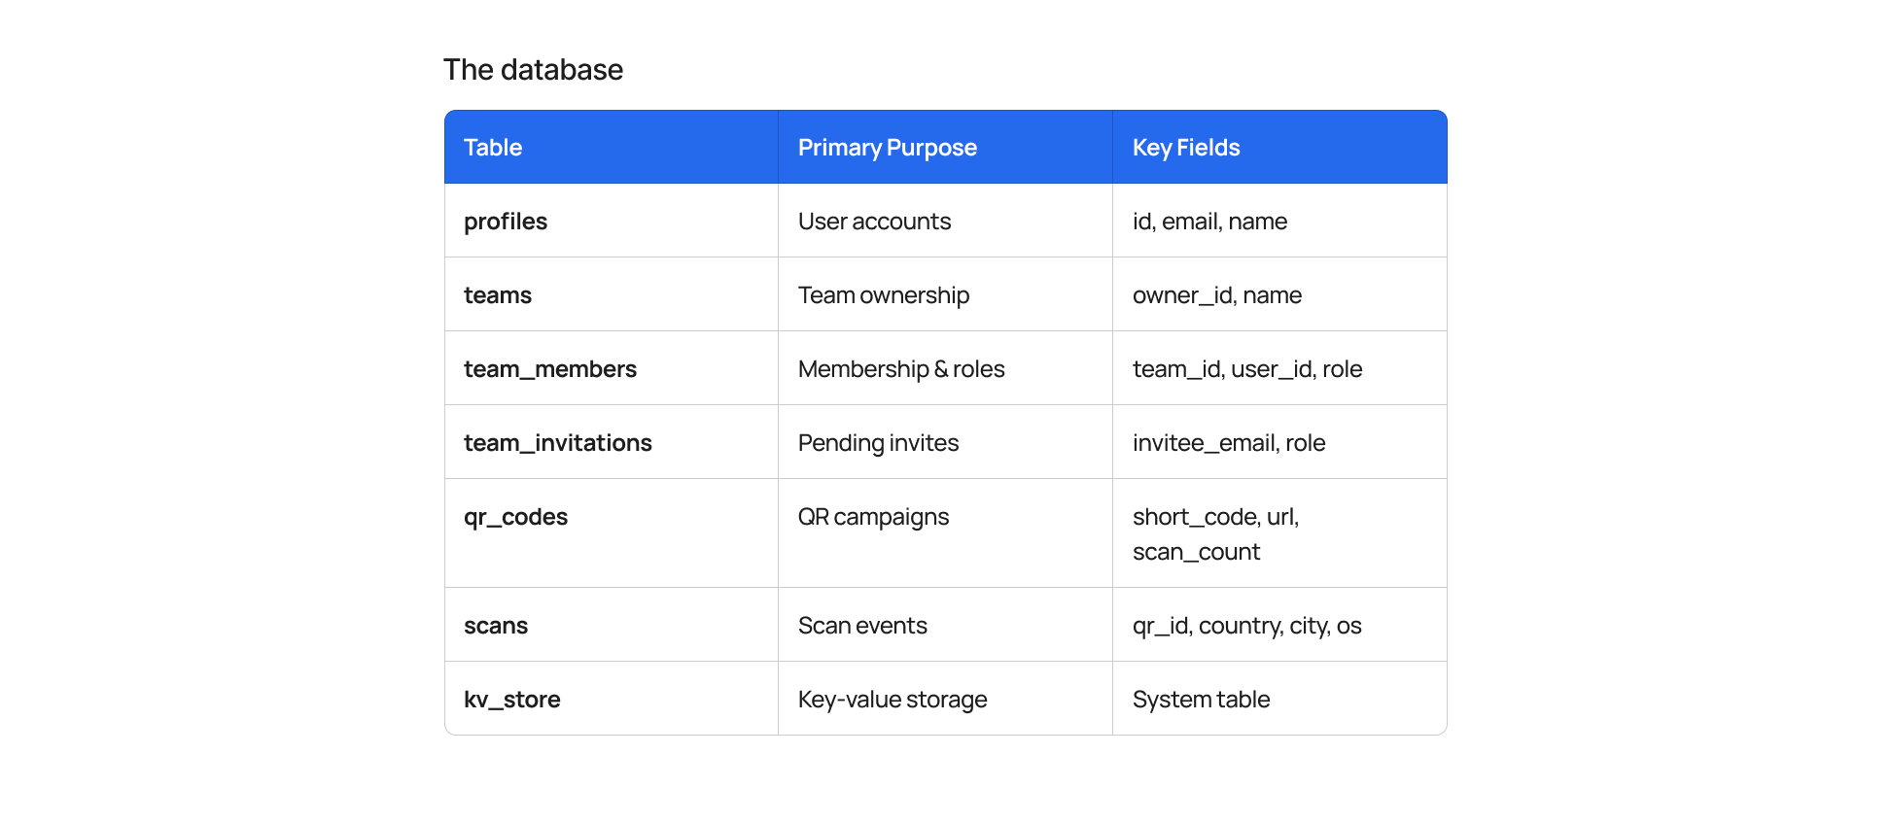1891x823 pixels.
Task: Click the 'owner_id, name' cell
Action: (x=1279, y=294)
